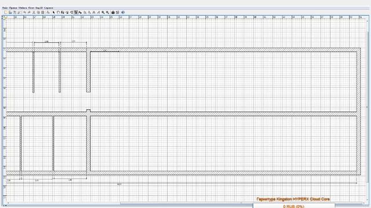Click the right outer hatched wall
The image size is (371, 208).
(x=359, y=111)
